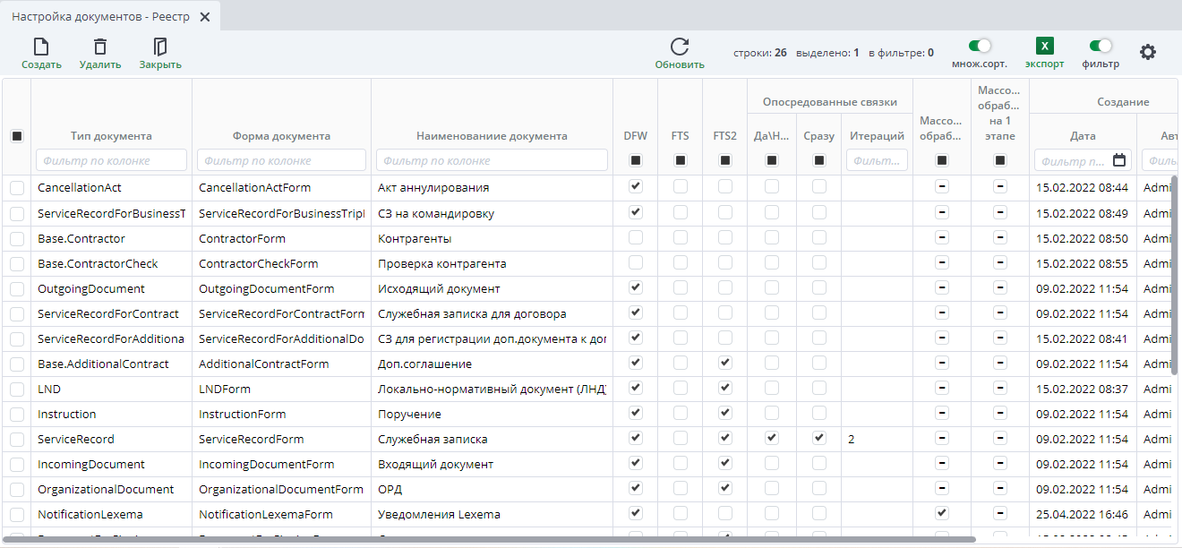Click the Обновить refresh icon
The height and width of the screenshot is (548, 1182).
click(680, 47)
